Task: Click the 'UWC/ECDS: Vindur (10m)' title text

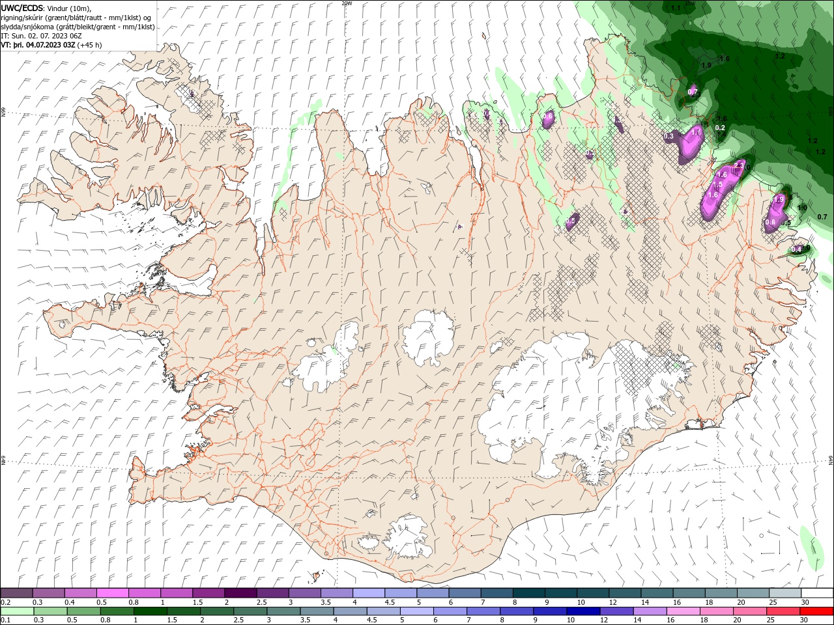Action: tap(47, 8)
